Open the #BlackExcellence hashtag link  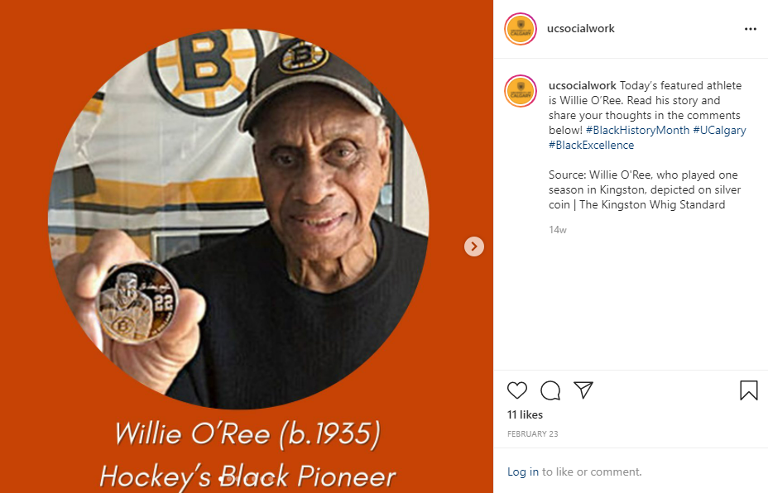click(x=591, y=145)
